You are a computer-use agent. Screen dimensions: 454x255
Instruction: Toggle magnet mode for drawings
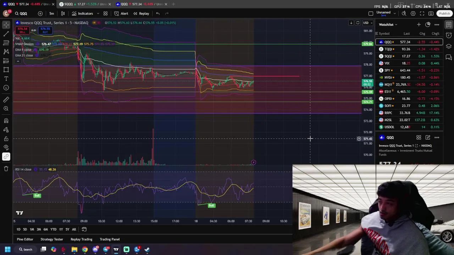[x=6, y=121]
